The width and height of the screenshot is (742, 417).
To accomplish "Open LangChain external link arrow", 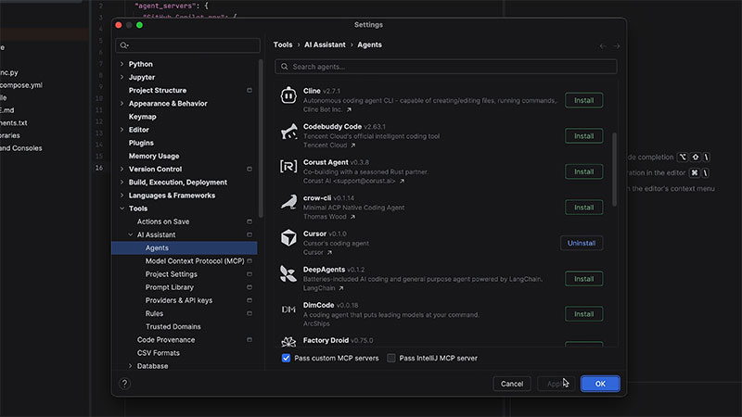I will [x=341, y=288].
